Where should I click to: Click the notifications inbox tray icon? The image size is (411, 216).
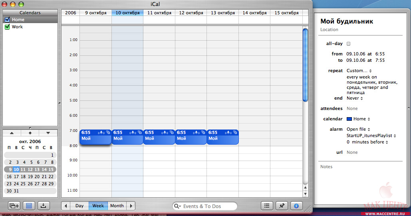pos(43,206)
